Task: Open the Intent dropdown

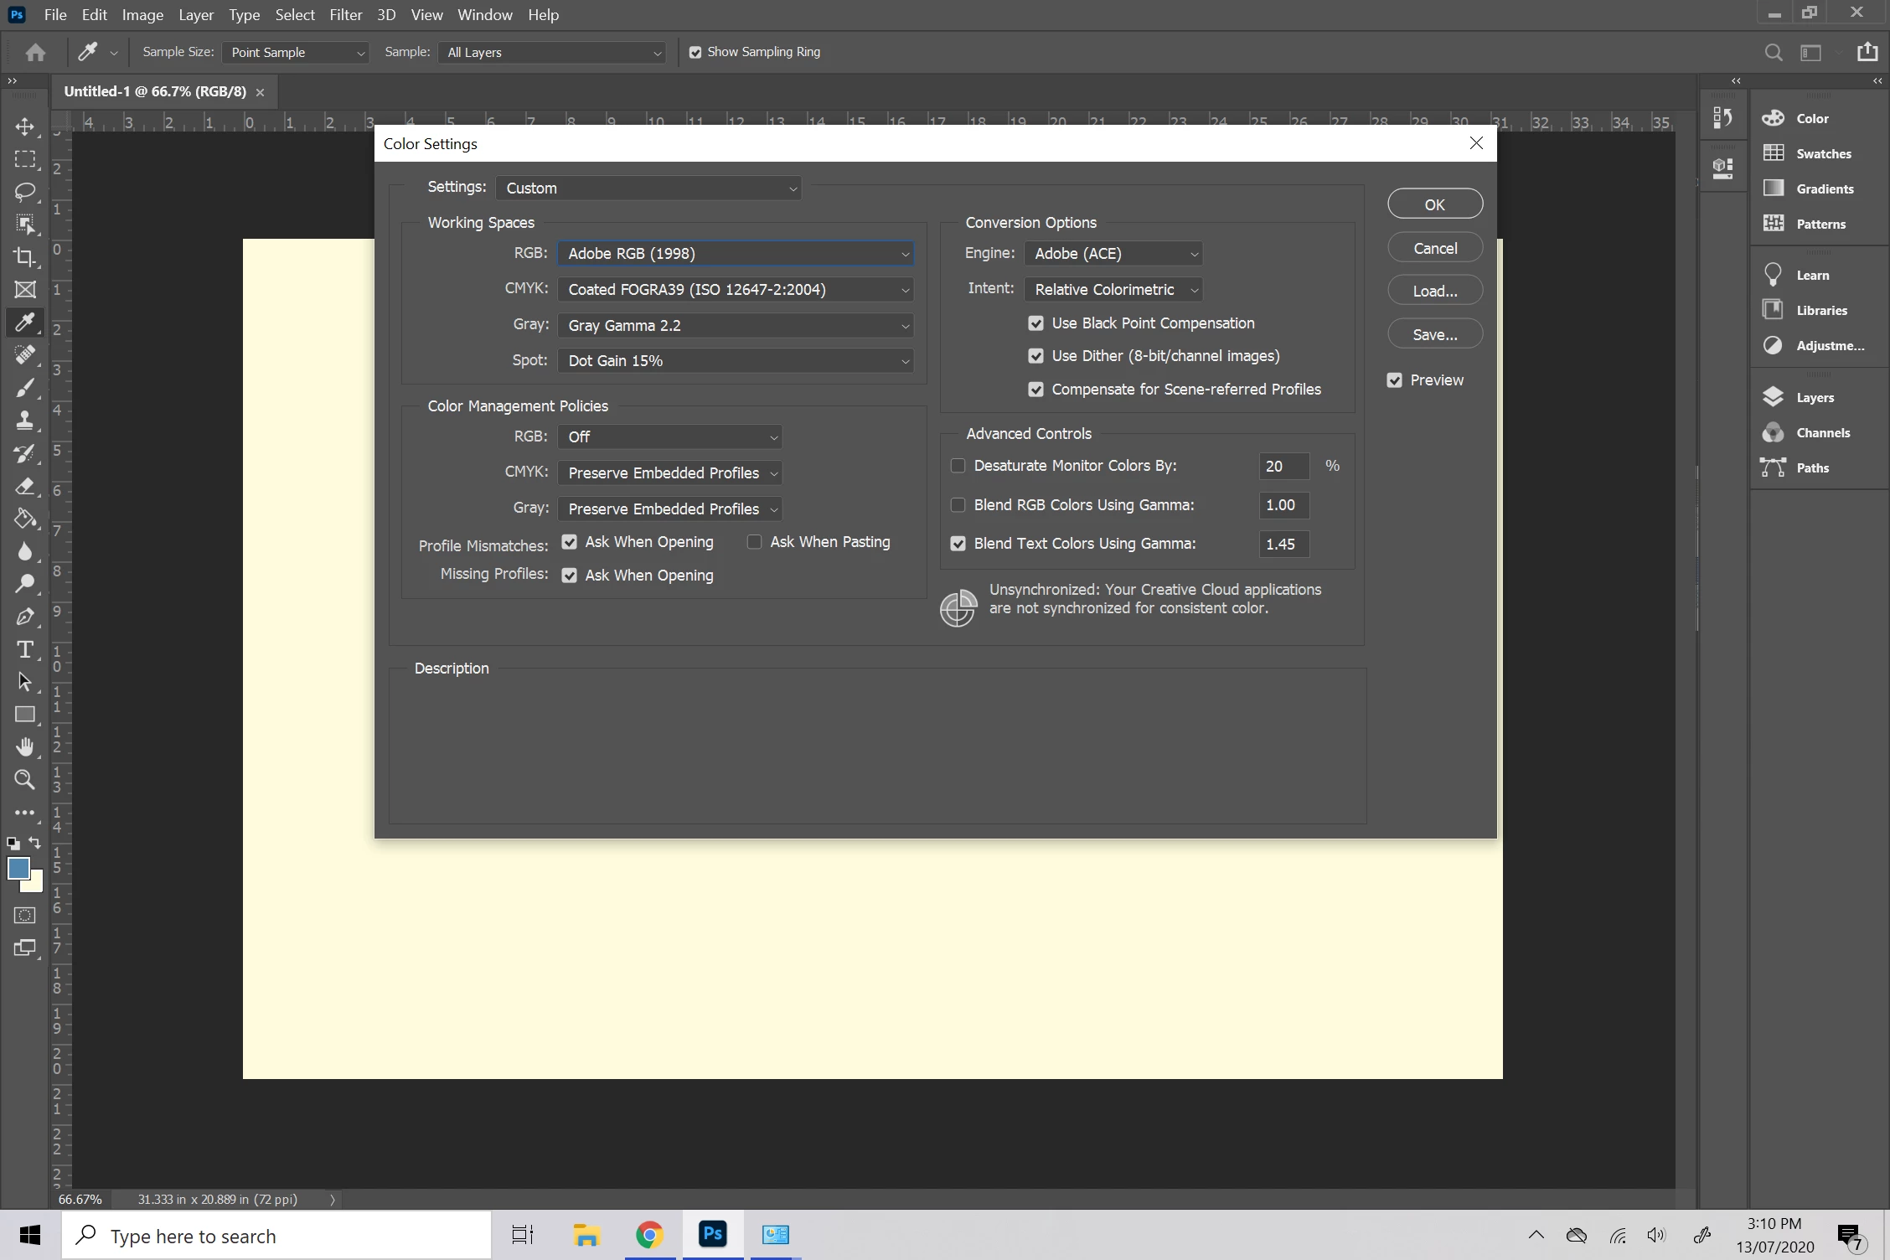Action: (1113, 289)
